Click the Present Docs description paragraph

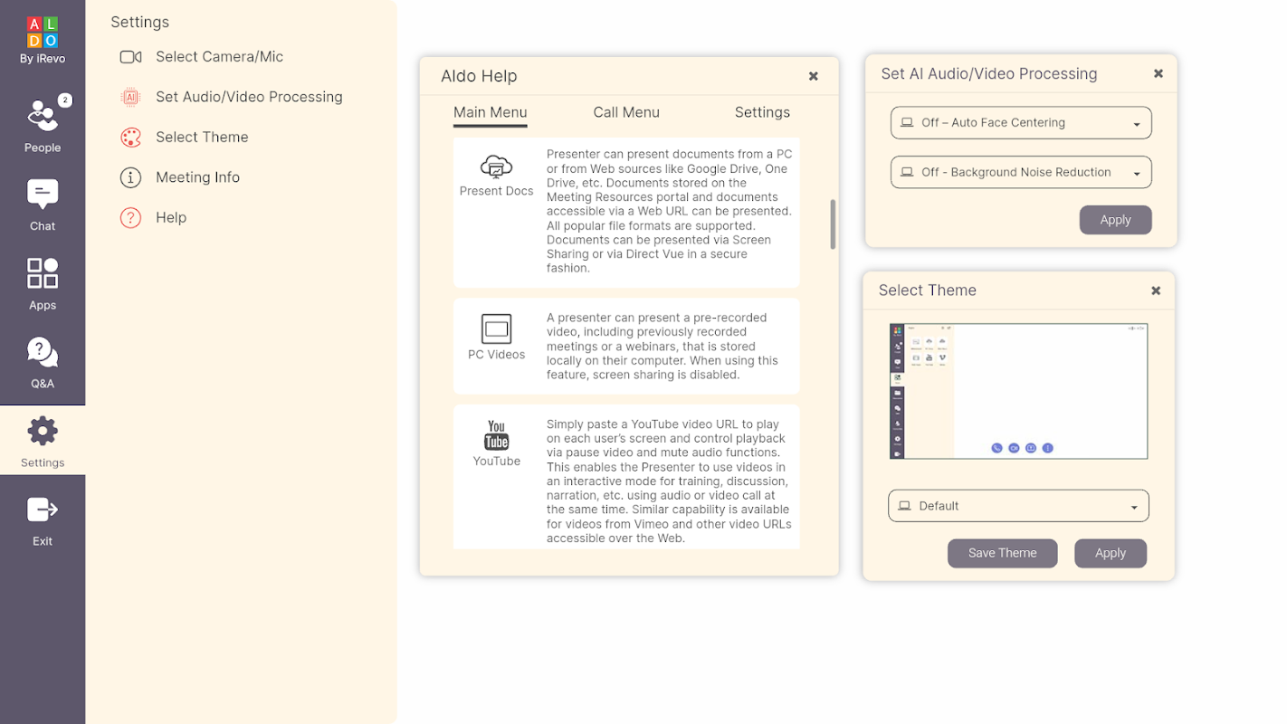click(670, 211)
